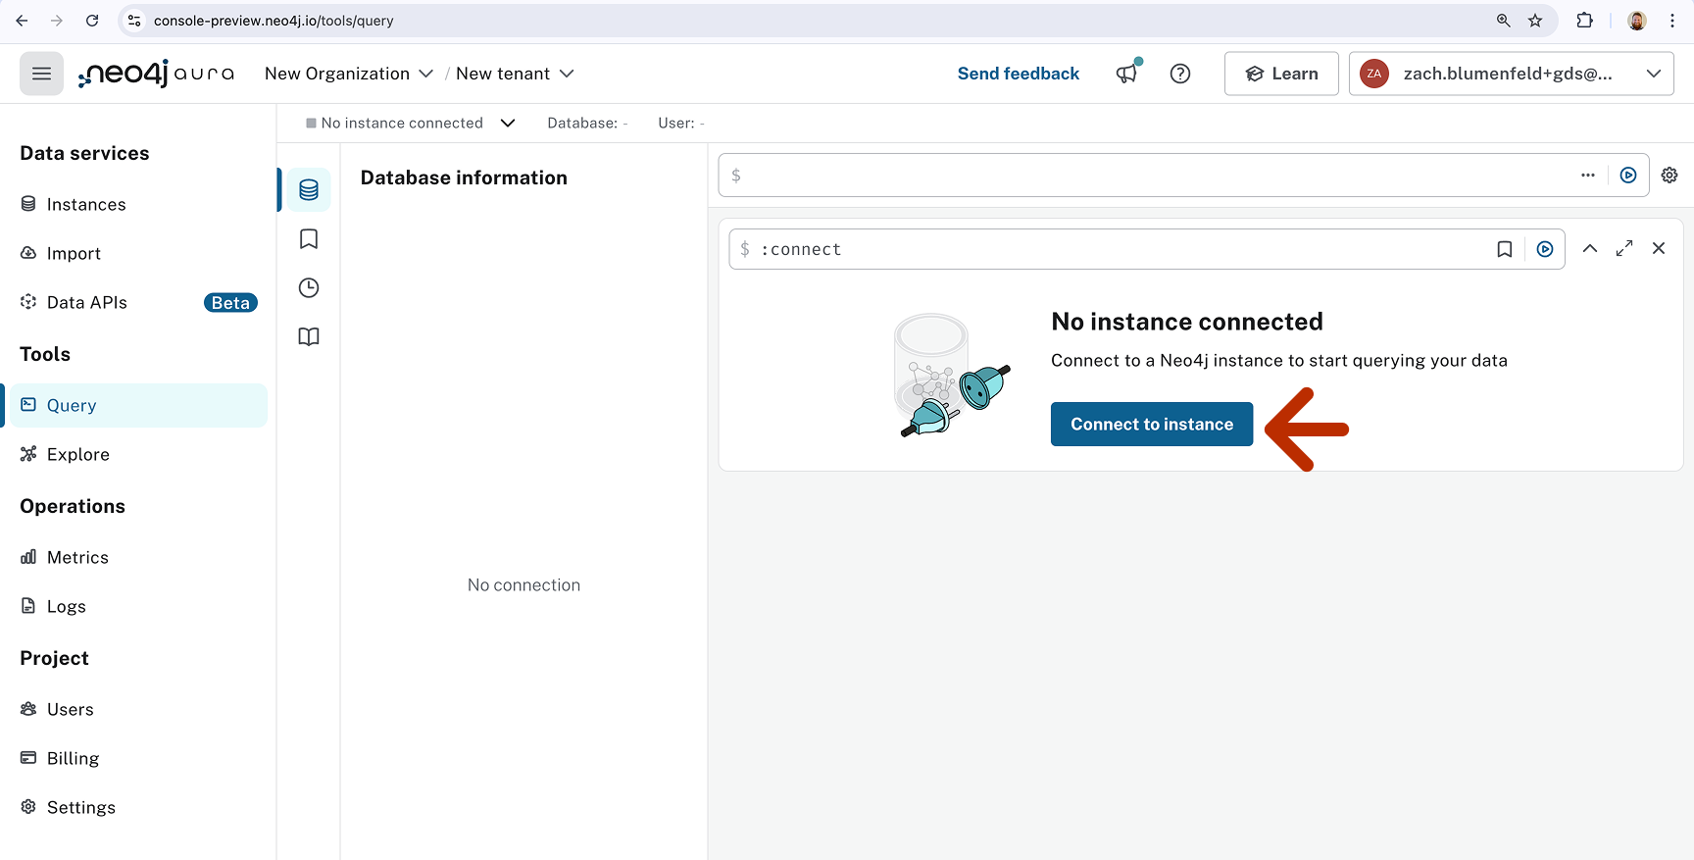Screen dimensions: 1694x860
Task: Collapse the :connect result frame
Action: (x=1590, y=249)
